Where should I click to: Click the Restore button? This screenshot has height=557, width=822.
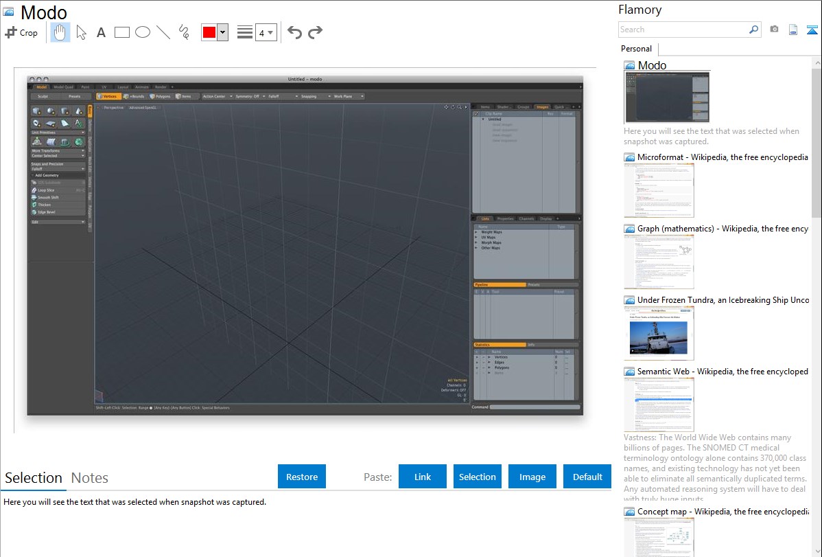(302, 476)
